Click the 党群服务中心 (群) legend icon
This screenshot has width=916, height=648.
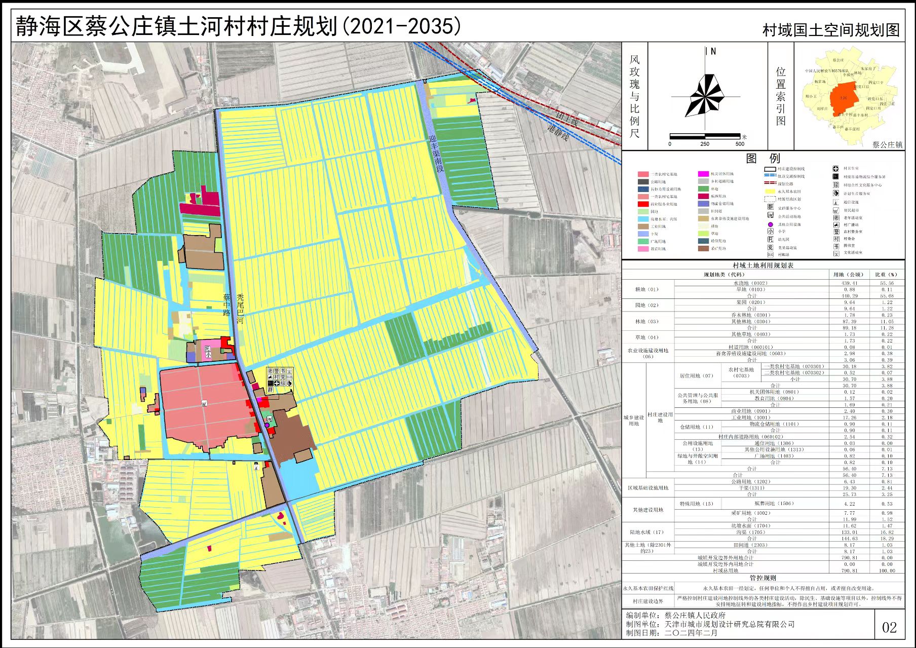771,207
